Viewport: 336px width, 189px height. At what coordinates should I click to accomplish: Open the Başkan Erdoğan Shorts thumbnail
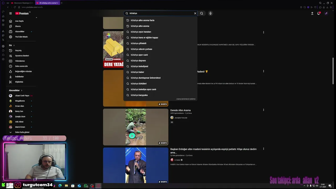coord(135,165)
